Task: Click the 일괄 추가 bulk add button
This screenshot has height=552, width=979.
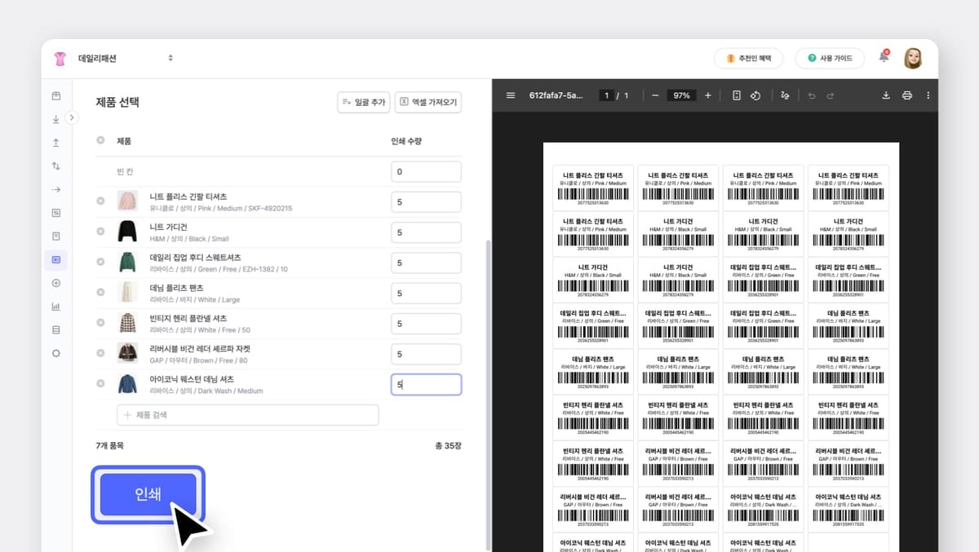Action: pos(363,102)
